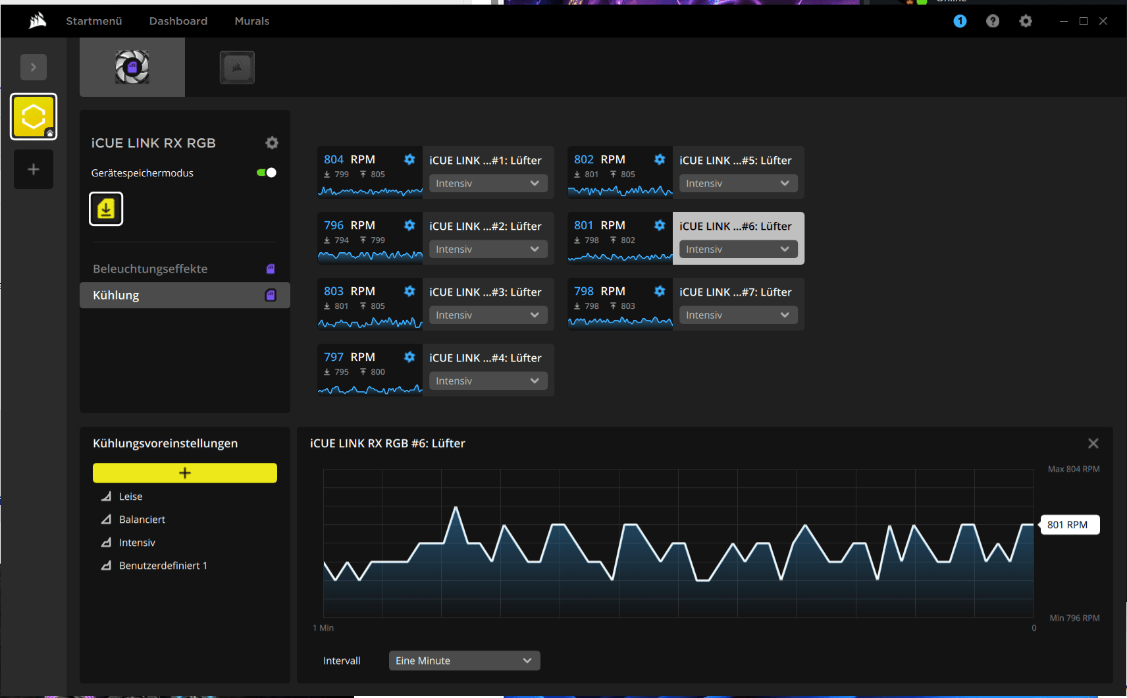Click the Max 804 RPM label
1127x698 pixels.
coord(1074,469)
